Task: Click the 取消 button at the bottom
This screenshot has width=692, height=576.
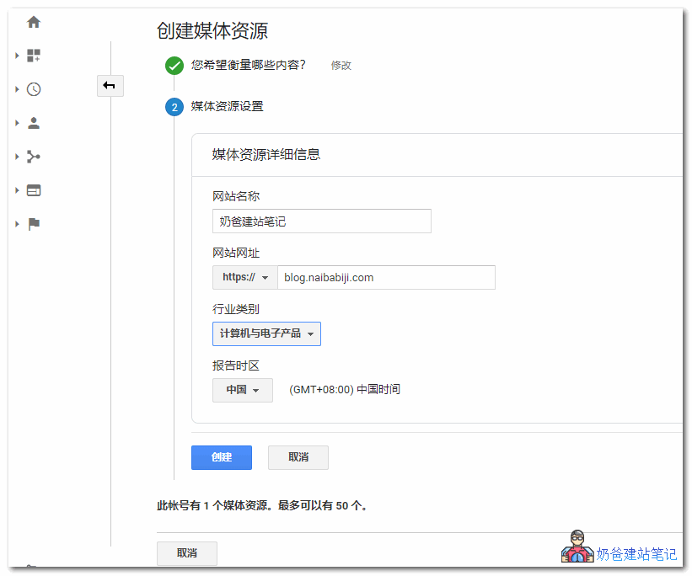Action: pyautogui.click(x=186, y=553)
